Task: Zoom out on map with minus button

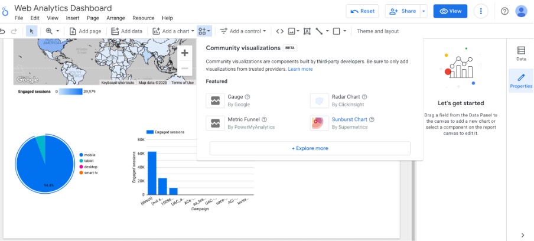Action: click(x=184, y=68)
